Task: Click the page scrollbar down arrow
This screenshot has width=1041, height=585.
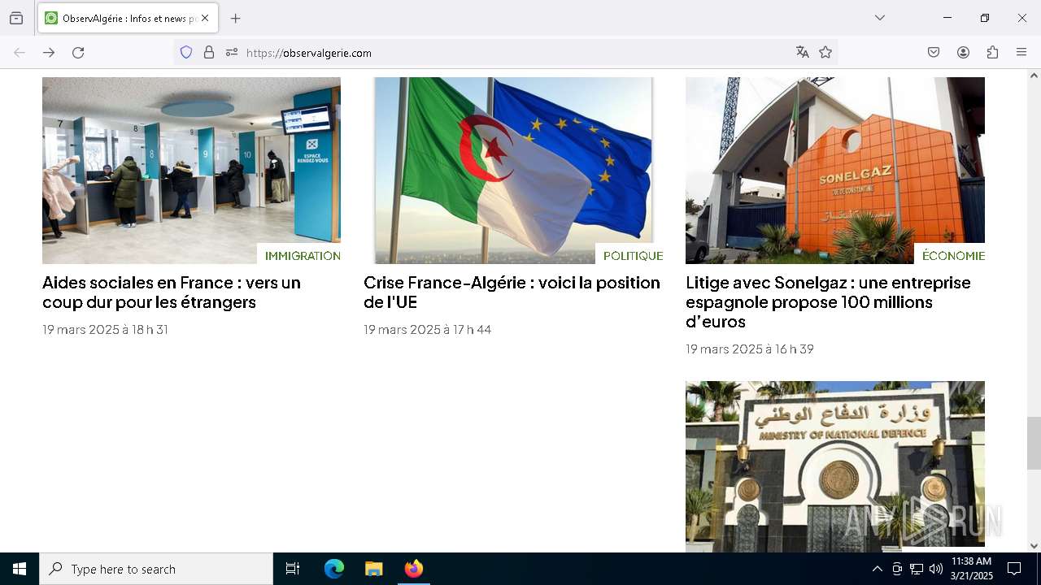Action: click(1034, 546)
